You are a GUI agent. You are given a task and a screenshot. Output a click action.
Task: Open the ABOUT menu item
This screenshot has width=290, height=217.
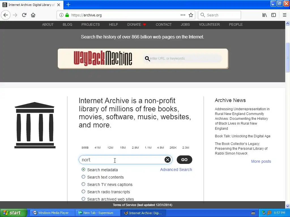point(48,25)
